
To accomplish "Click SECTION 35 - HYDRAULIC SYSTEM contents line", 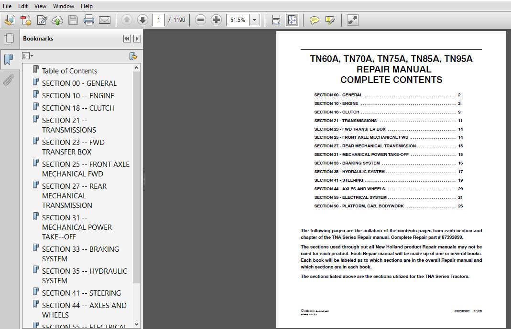I will [x=388, y=172].
